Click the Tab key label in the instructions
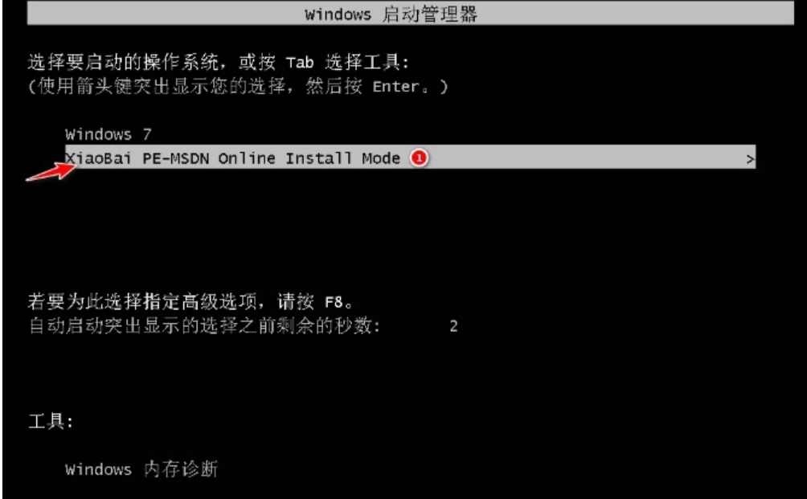Viewport: 807px width, 499px height. [300, 63]
